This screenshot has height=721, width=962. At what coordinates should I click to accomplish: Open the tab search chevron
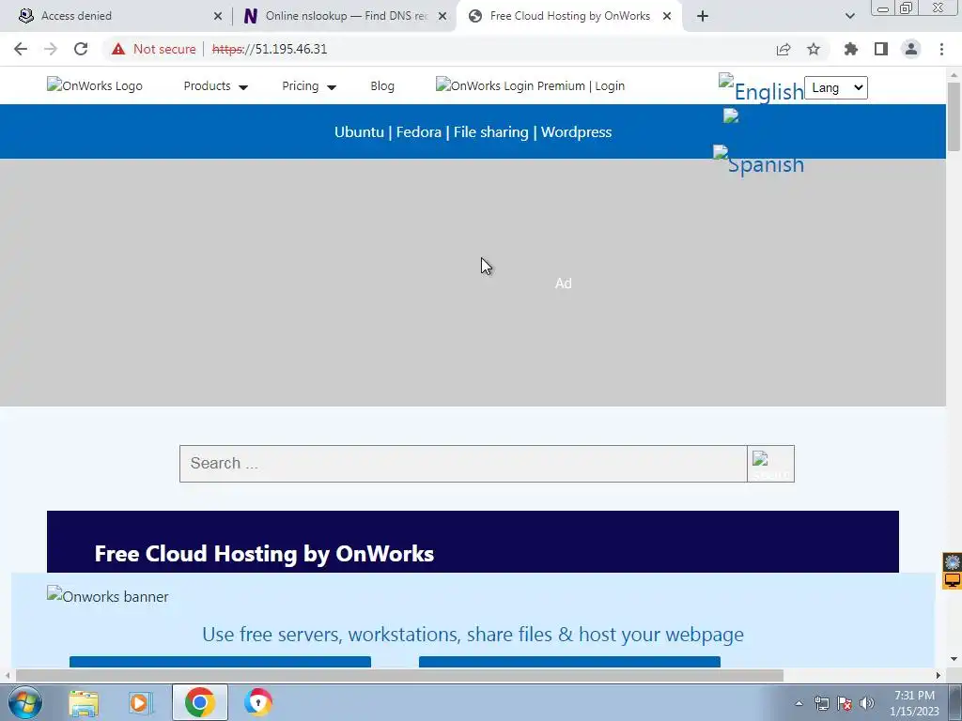point(849,16)
